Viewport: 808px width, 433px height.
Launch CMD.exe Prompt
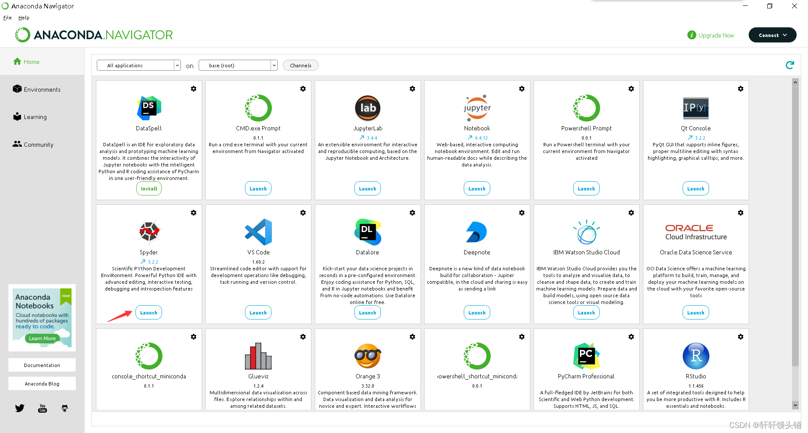[x=258, y=189]
